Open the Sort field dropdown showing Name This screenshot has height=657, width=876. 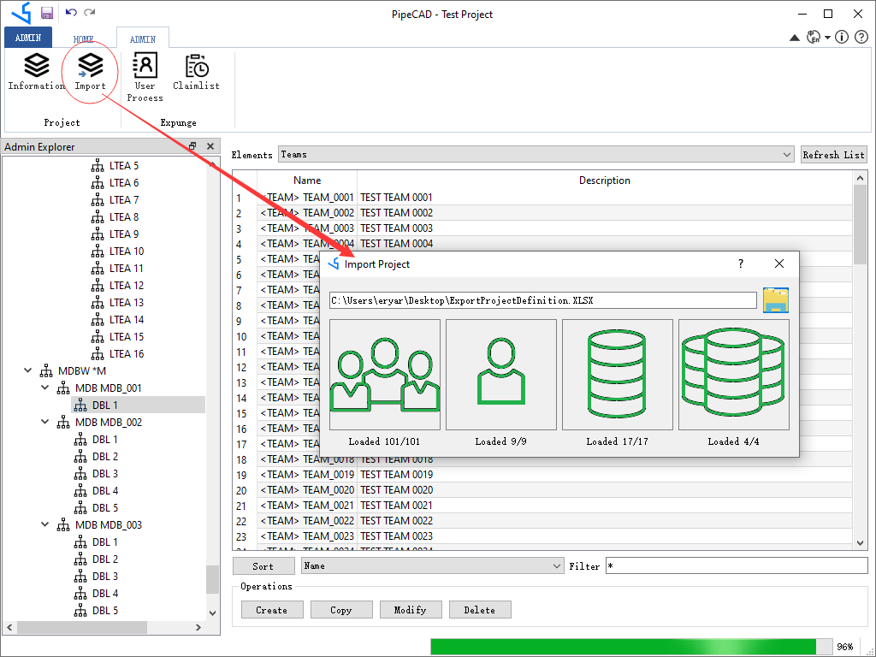click(x=553, y=565)
